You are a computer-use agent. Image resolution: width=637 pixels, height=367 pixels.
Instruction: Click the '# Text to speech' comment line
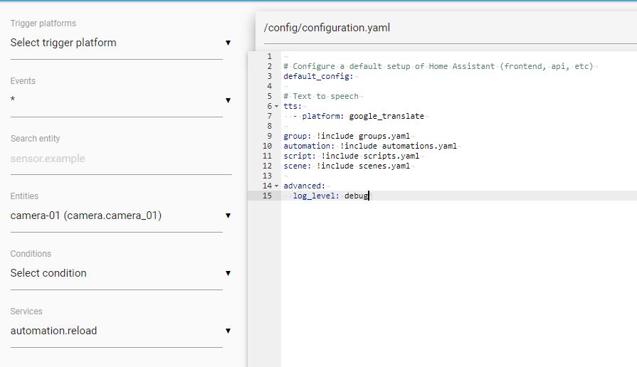pyautogui.click(x=321, y=96)
